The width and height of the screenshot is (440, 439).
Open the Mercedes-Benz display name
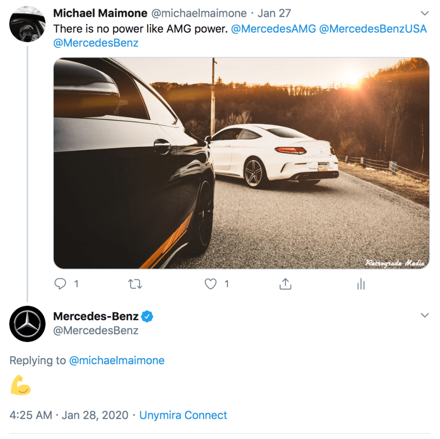coord(96,317)
